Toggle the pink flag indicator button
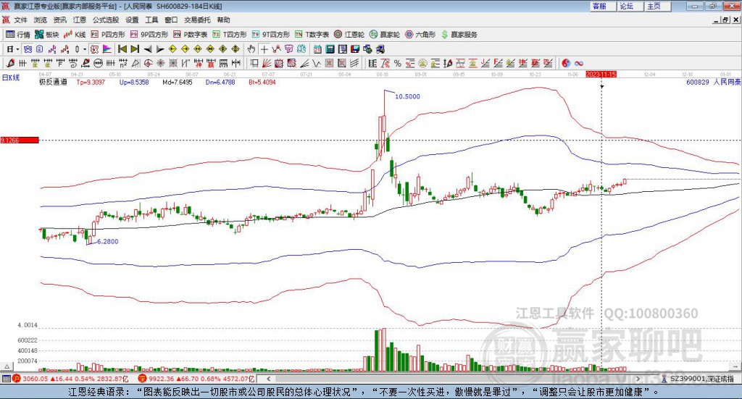 tap(107, 49)
